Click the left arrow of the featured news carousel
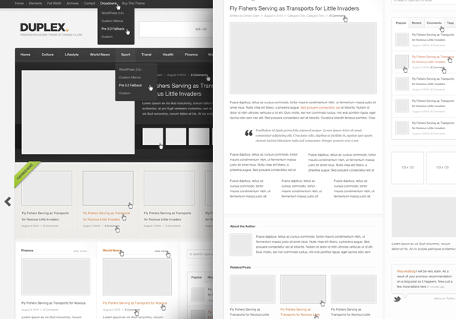This screenshot has height=319, width=456. click(8, 201)
